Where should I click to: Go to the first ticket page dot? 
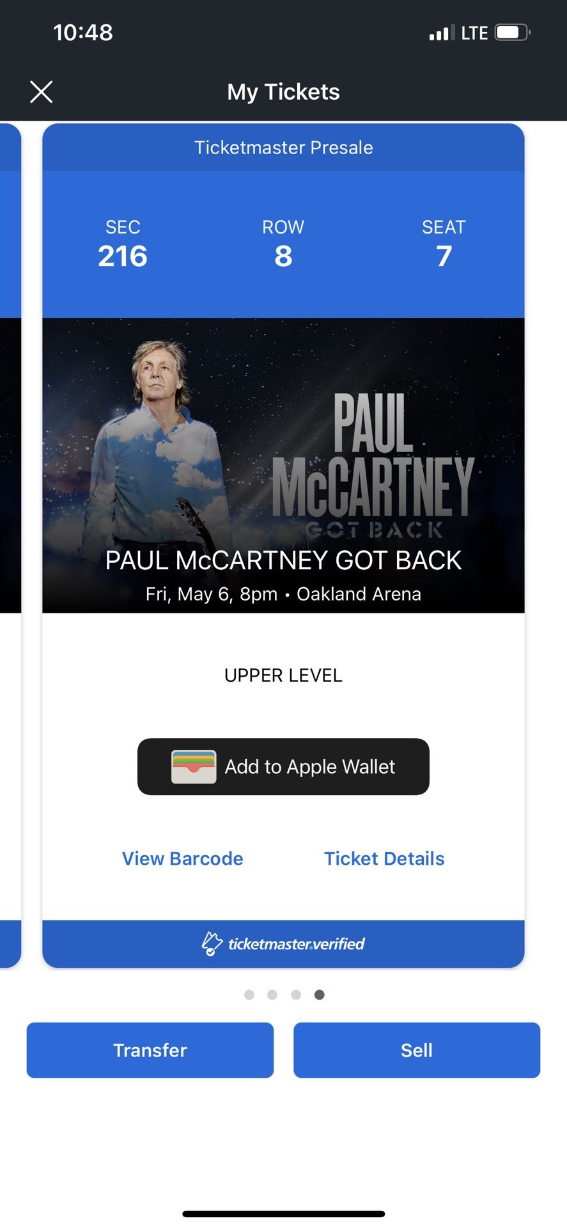pyautogui.click(x=249, y=995)
